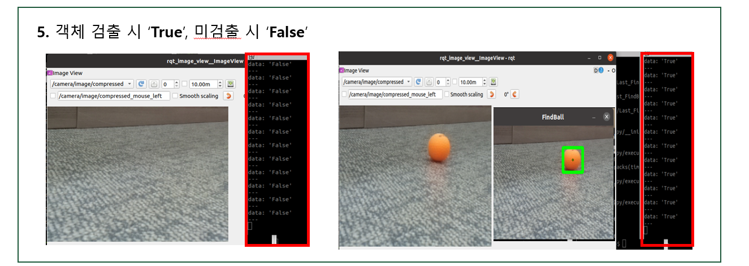Save image icon in empty-floor rqt window
The width and height of the screenshot is (749, 266).
pos(231,84)
